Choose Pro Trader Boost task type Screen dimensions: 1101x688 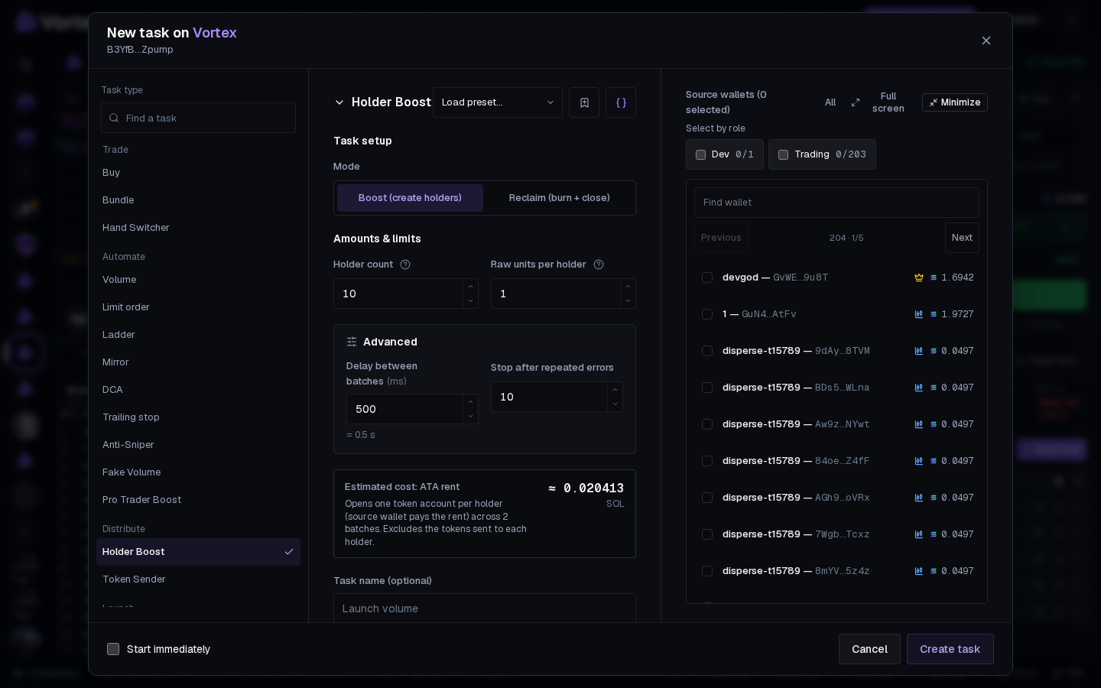coord(198,500)
